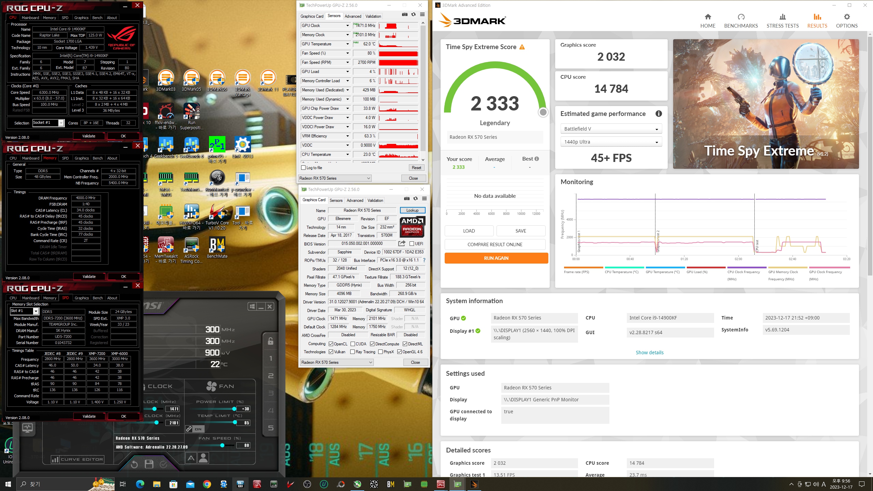Toggle the DirectML checkbox
The image size is (873, 491).
point(405,344)
